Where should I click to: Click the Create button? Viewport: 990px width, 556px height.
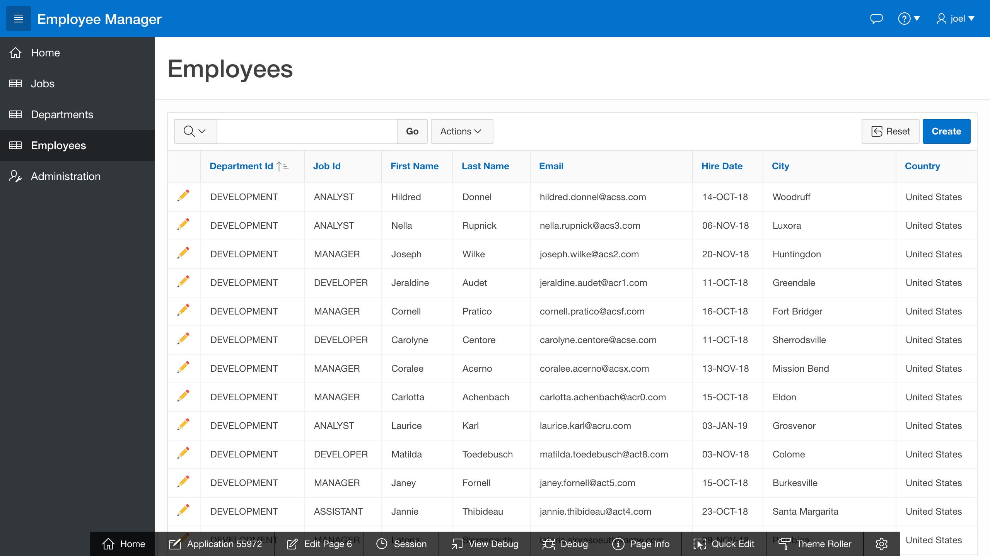(946, 131)
